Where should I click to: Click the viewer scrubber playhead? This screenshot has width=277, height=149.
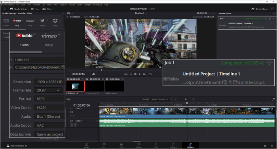click(x=101, y=70)
